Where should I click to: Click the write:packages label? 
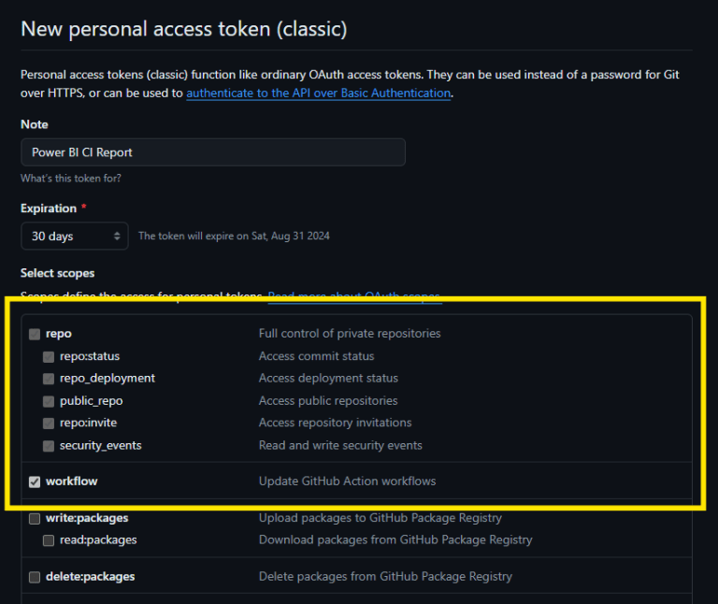[x=87, y=518]
